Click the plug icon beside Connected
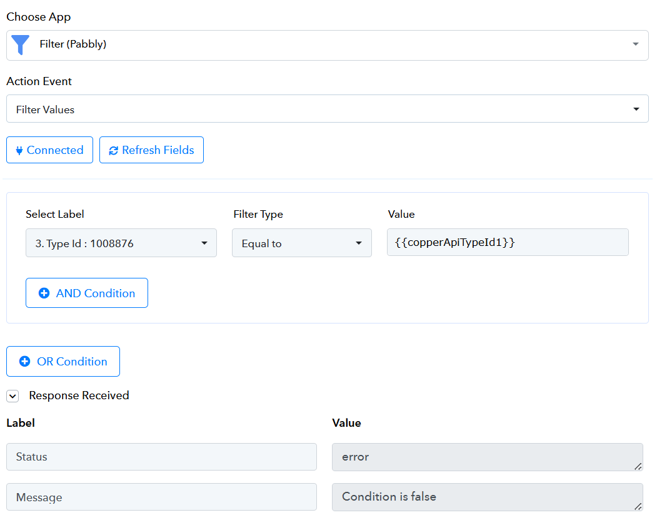 19,150
